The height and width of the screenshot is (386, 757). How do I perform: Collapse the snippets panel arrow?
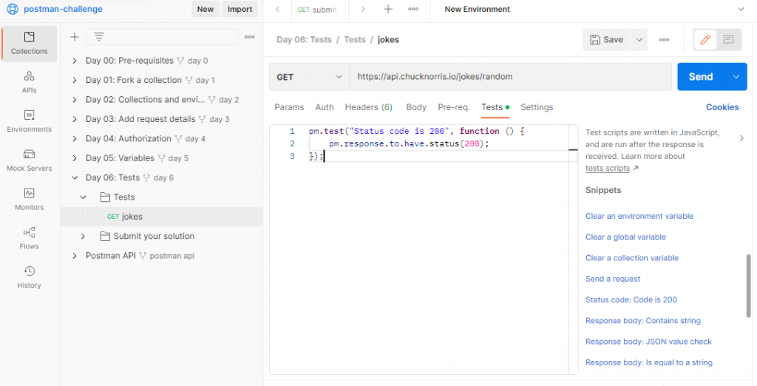click(741, 138)
